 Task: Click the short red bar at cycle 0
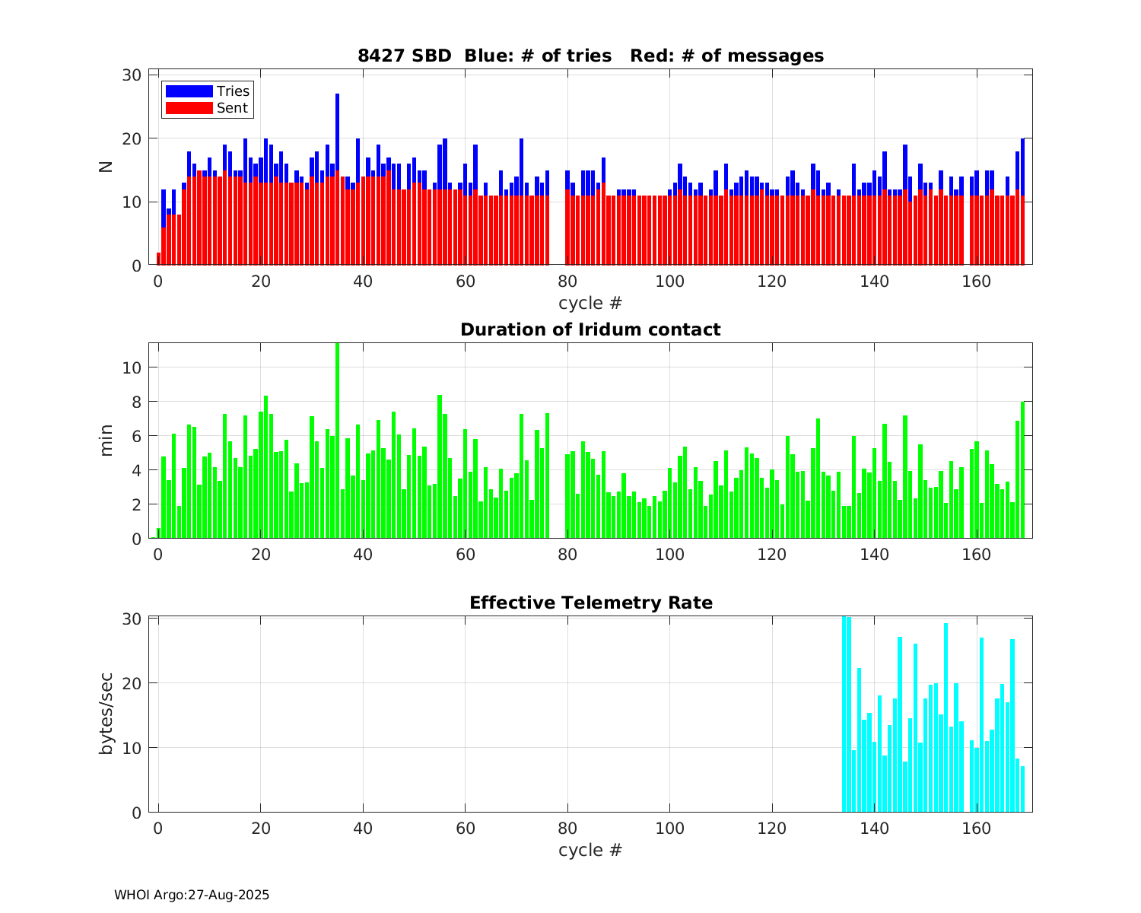(158, 259)
